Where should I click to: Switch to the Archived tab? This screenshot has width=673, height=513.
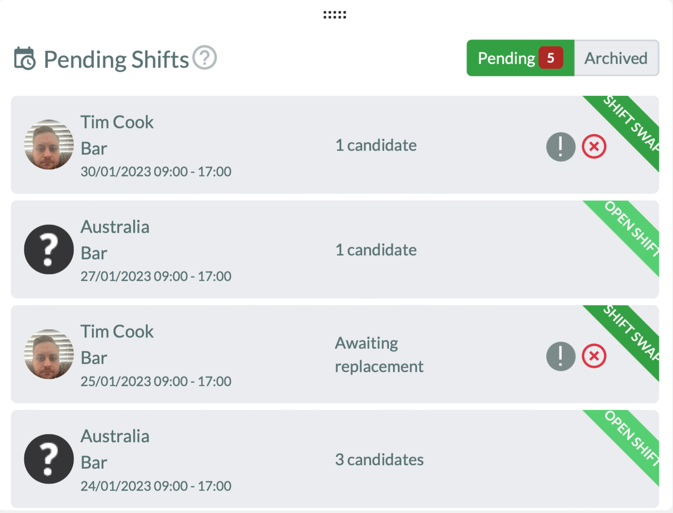(616, 58)
